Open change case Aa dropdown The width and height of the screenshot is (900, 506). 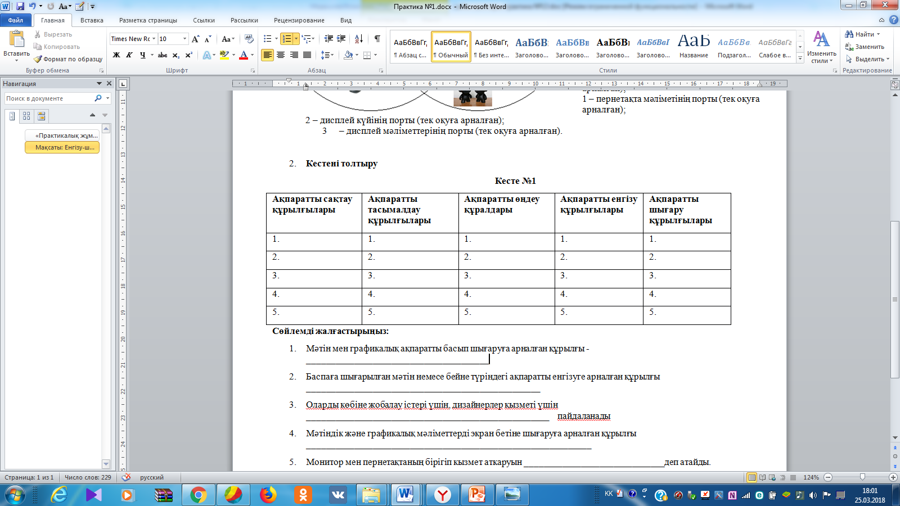pyautogui.click(x=227, y=39)
